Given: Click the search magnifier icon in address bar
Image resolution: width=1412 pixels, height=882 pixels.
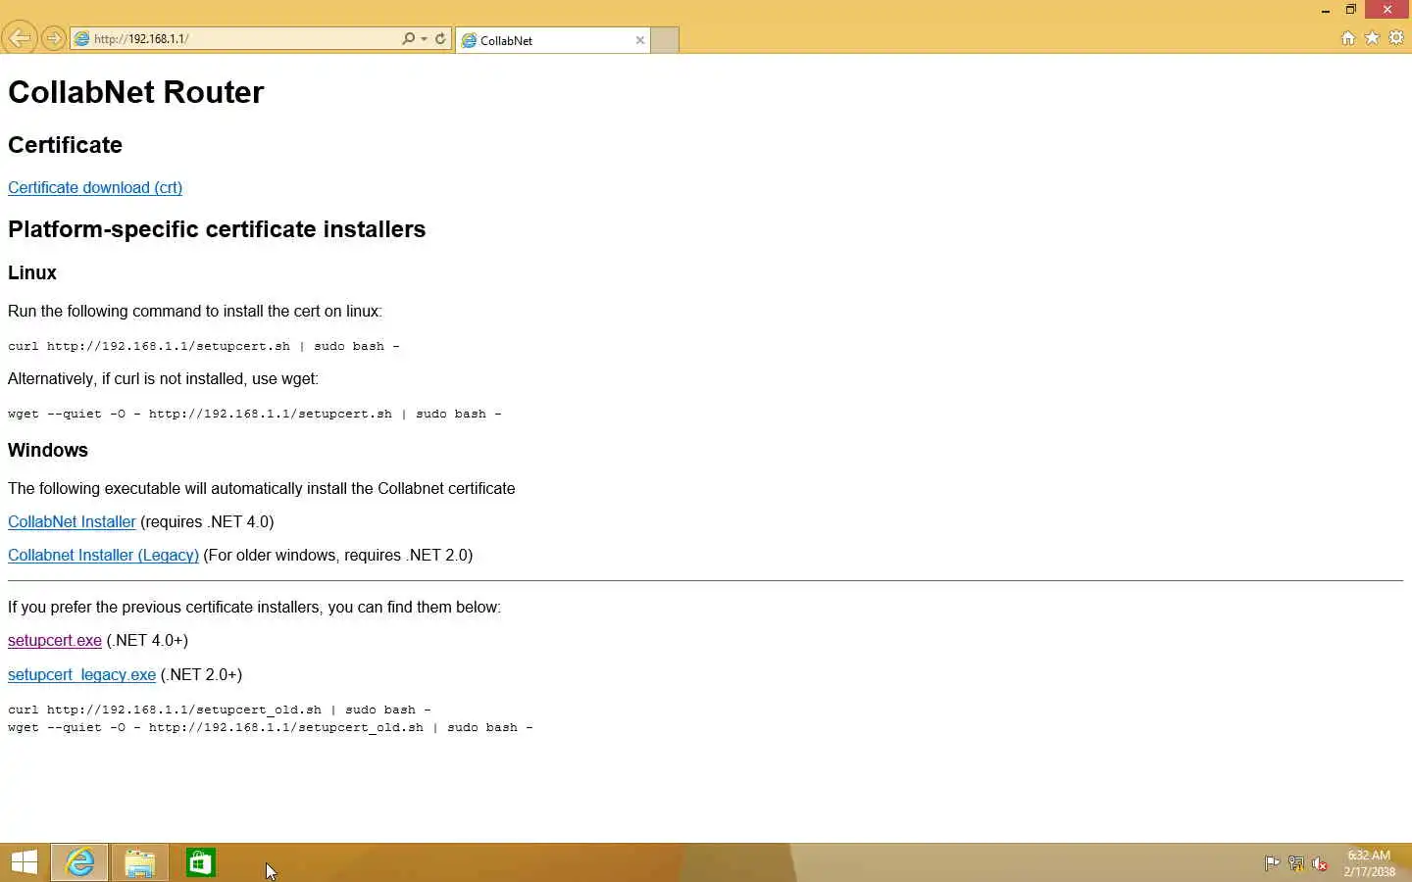Looking at the screenshot, I should coord(408,39).
